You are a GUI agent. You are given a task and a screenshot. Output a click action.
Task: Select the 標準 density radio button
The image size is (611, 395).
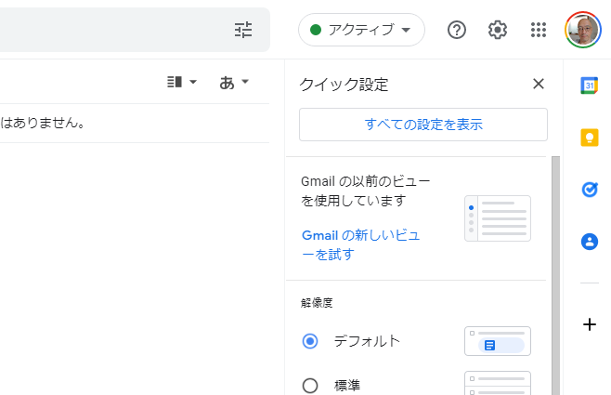tap(310, 386)
